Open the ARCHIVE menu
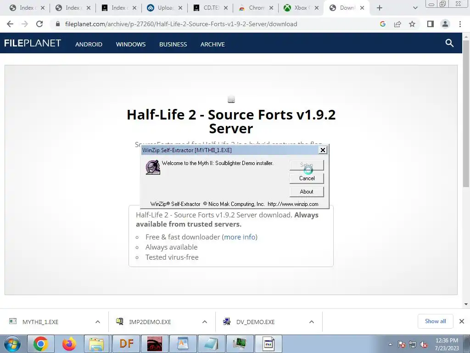The image size is (470, 353). pos(213,44)
